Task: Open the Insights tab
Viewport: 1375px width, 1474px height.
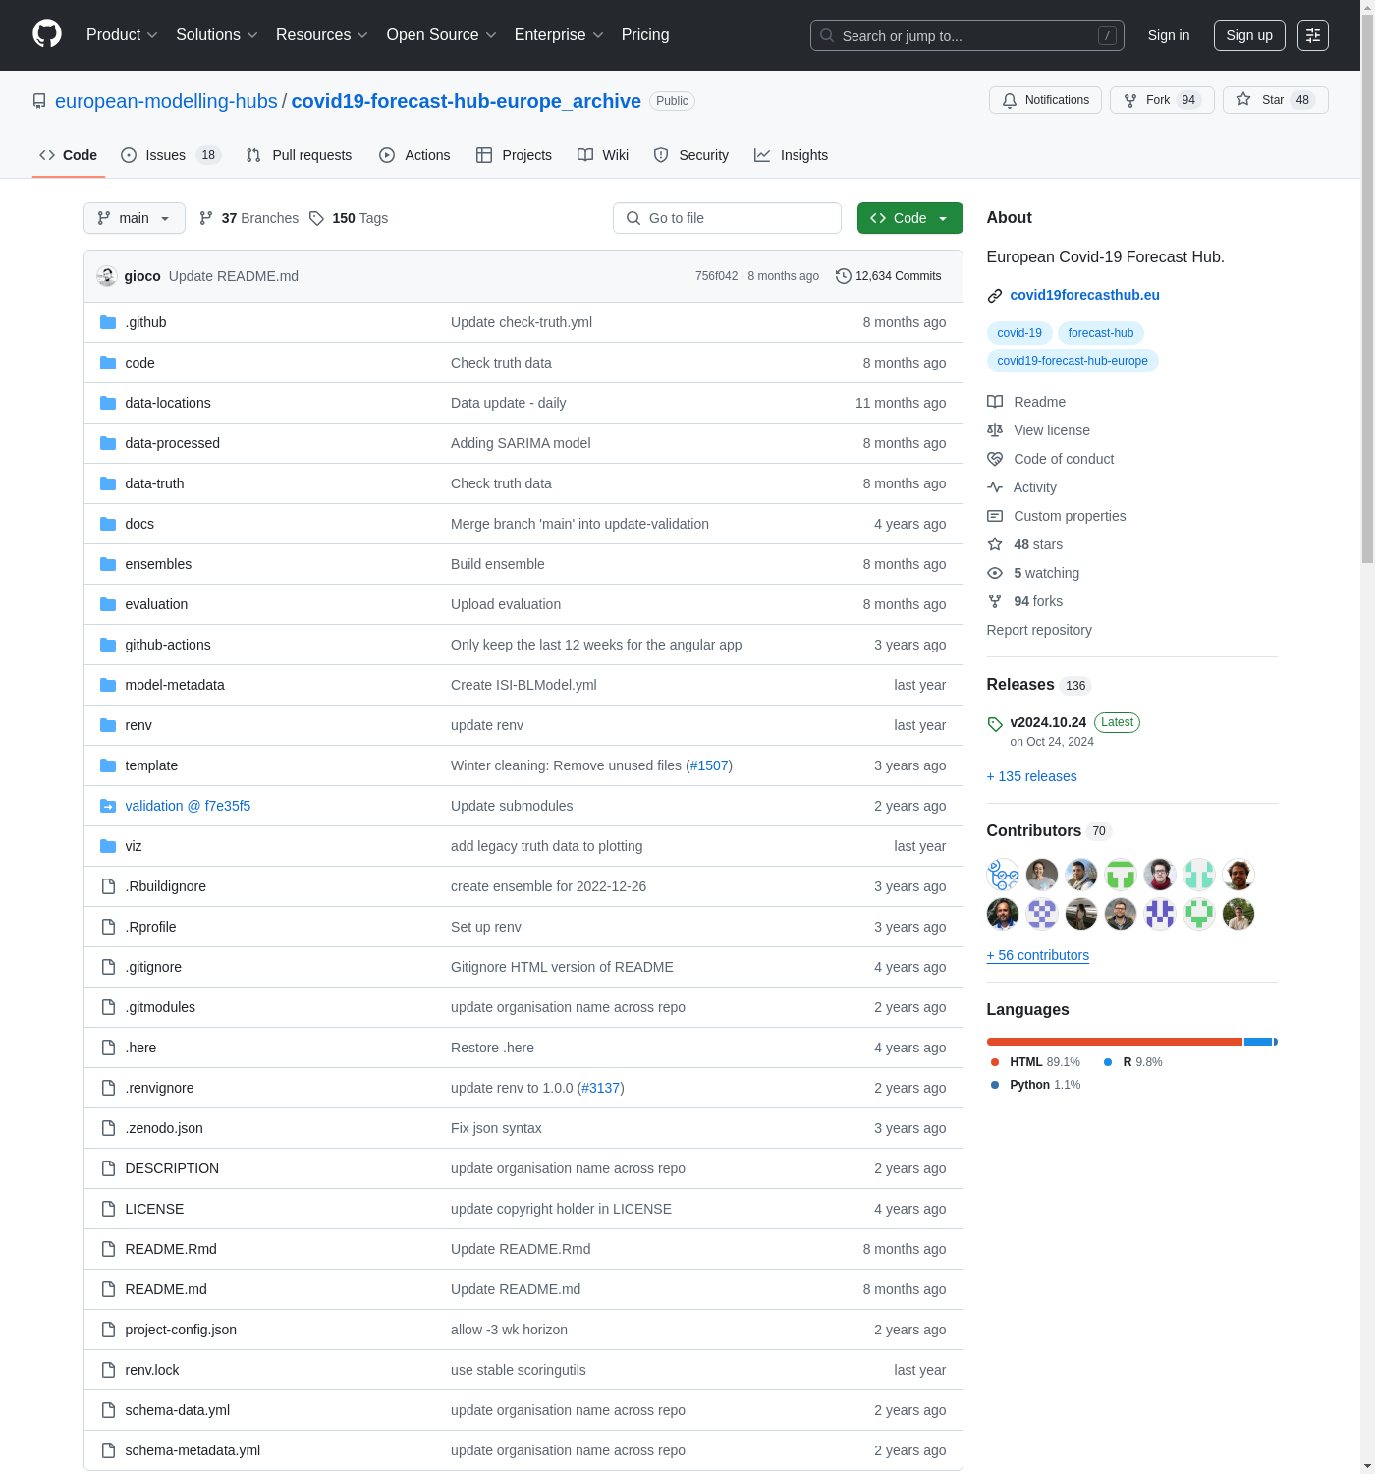Action: 791,155
